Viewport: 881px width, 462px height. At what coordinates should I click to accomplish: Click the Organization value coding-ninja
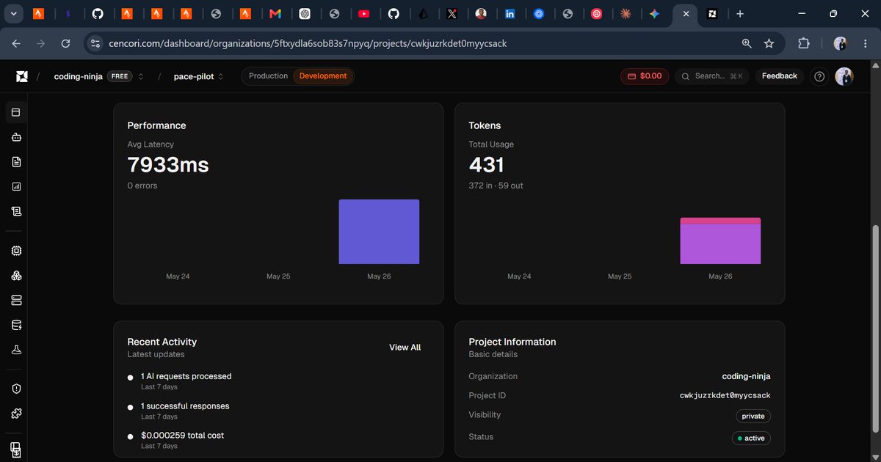(747, 376)
